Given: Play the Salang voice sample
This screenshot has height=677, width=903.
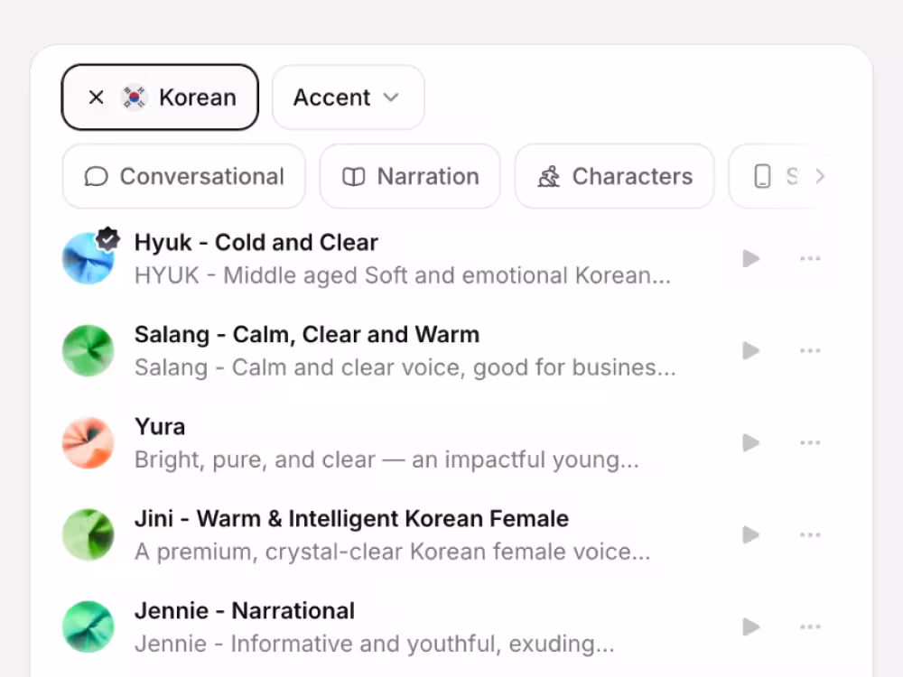Looking at the screenshot, I should (x=751, y=350).
